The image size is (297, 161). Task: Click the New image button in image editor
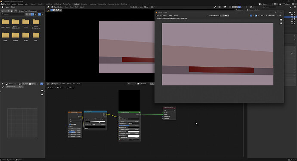(25, 84)
